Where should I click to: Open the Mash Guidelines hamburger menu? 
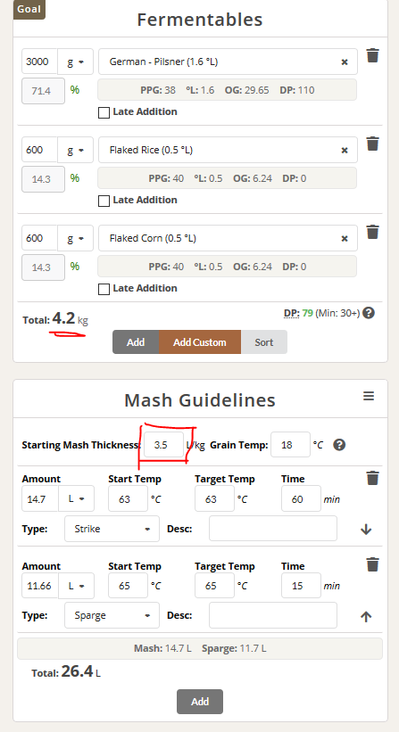coord(369,396)
